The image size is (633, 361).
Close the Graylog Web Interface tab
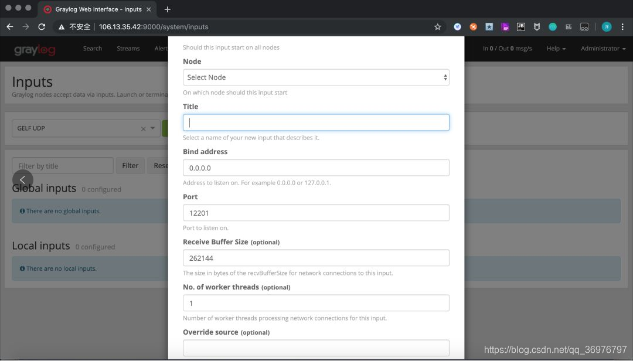pos(148,9)
